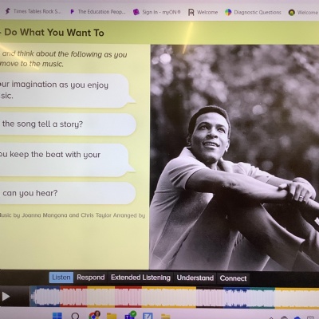
Task: Click the 'the song tell a story?' bubble
Action: [x=68, y=124]
